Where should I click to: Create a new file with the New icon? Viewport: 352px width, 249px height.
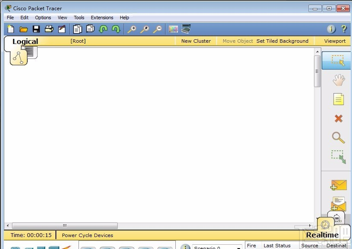pos(11,29)
